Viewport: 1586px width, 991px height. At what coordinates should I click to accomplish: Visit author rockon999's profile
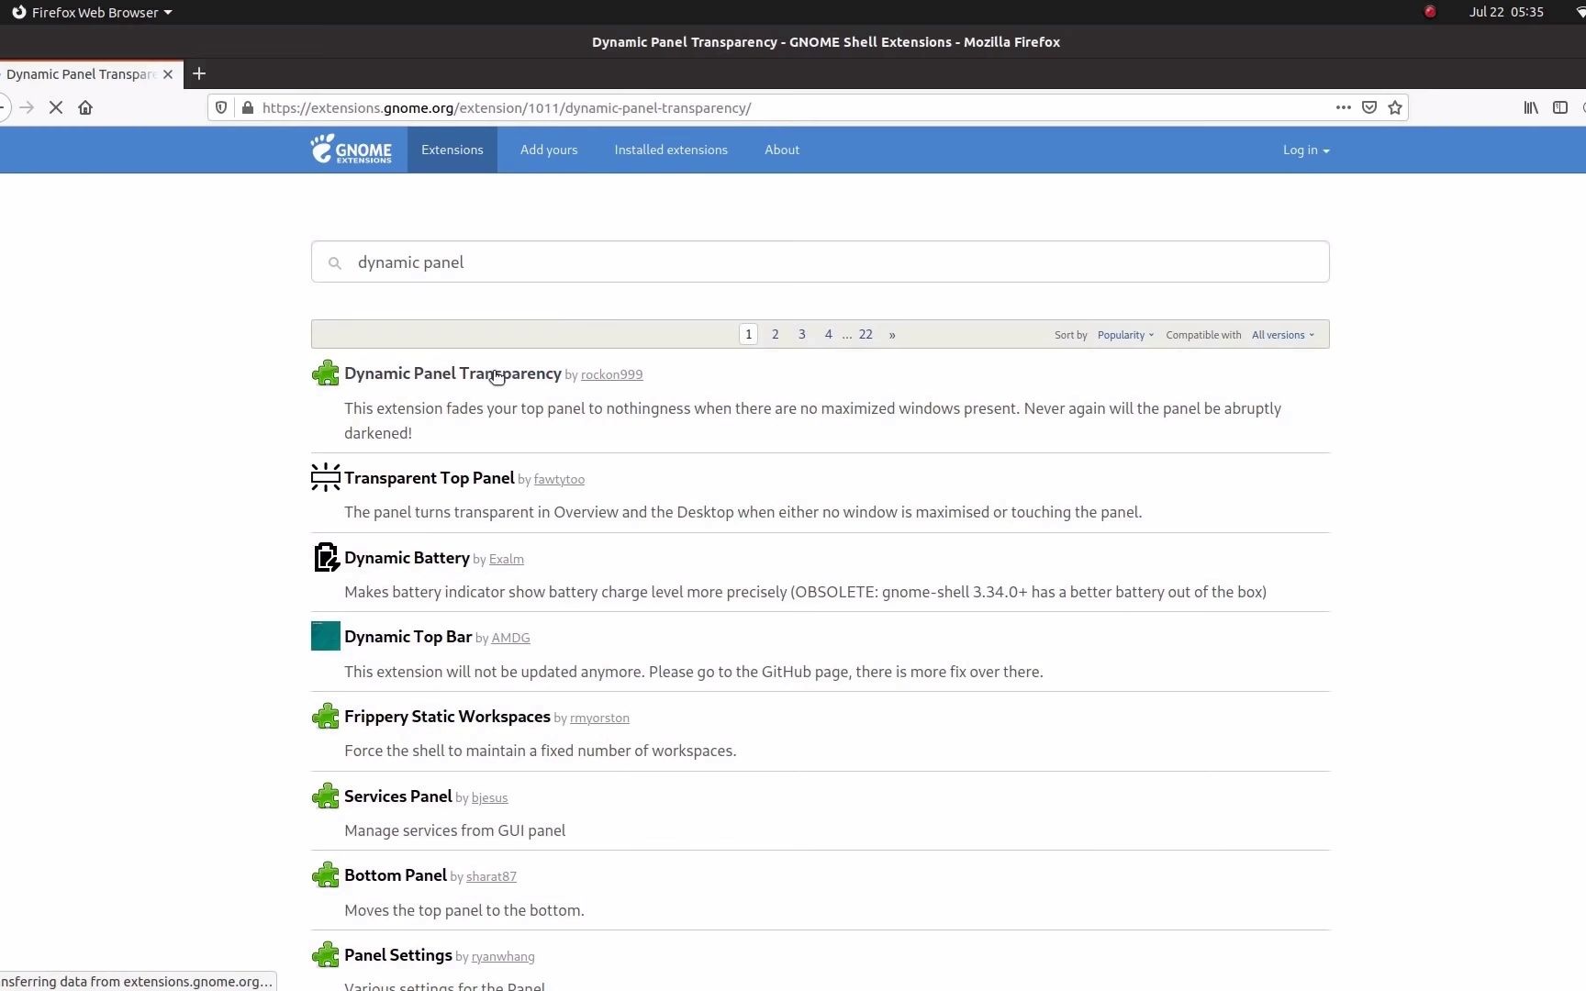611,374
